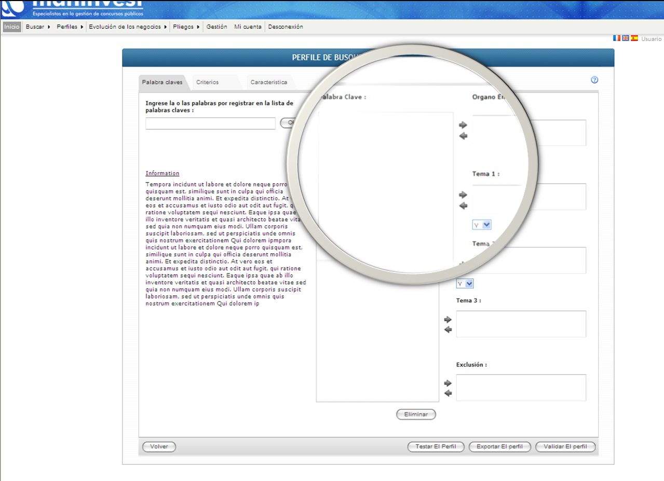664x481 pixels.
Task: Add keyword with Exclusión right arrow
Action: [448, 383]
